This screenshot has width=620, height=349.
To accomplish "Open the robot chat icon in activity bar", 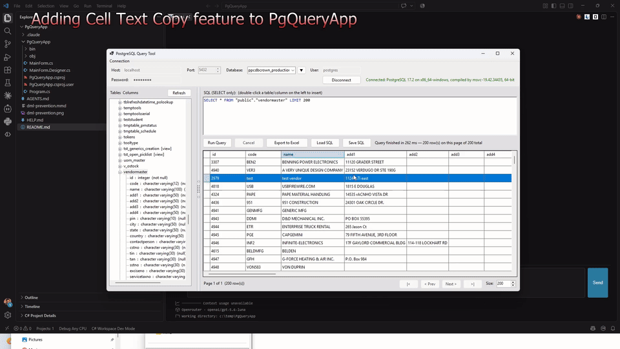I will pos(8,109).
